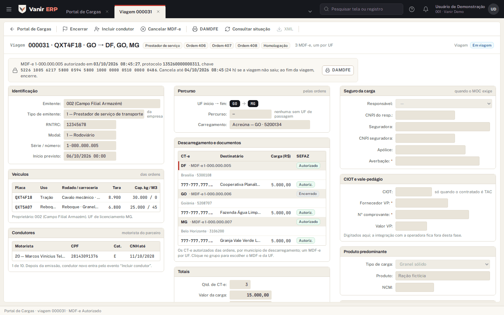Click the QXT4F18 vehicle row

pyautogui.click(x=86, y=197)
